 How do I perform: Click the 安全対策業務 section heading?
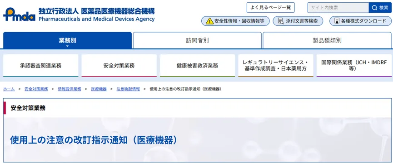point(28,108)
